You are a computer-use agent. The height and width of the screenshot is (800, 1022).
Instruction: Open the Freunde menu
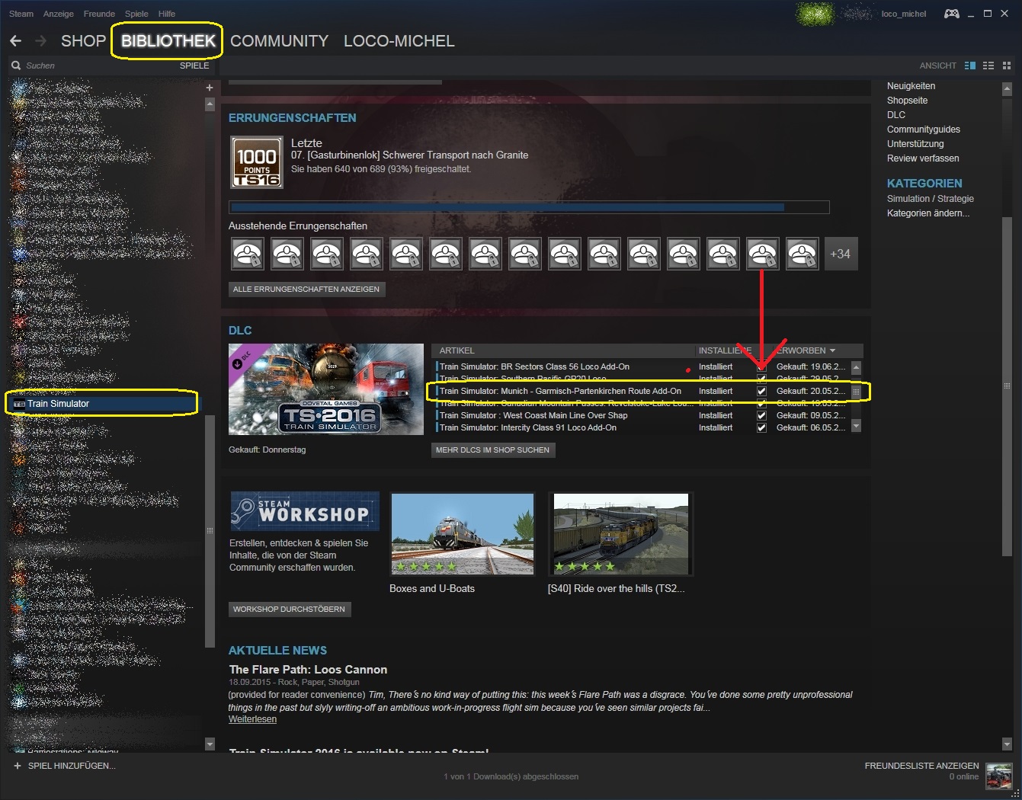(x=99, y=14)
